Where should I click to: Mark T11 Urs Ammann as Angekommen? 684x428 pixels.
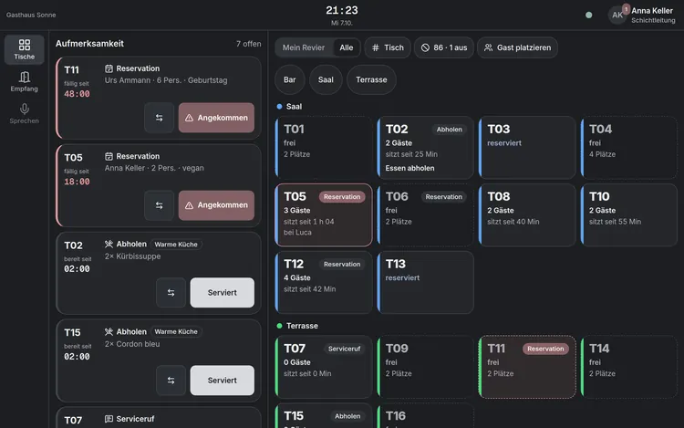point(216,118)
